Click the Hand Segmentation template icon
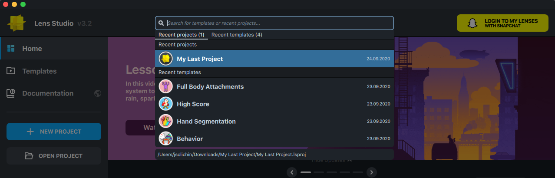The height and width of the screenshot is (178, 555). click(166, 121)
